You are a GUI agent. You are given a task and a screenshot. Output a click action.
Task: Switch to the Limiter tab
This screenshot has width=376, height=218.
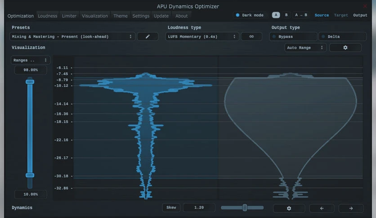69,16
